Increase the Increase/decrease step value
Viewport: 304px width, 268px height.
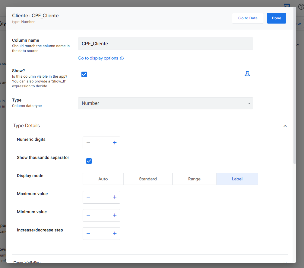point(115,234)
